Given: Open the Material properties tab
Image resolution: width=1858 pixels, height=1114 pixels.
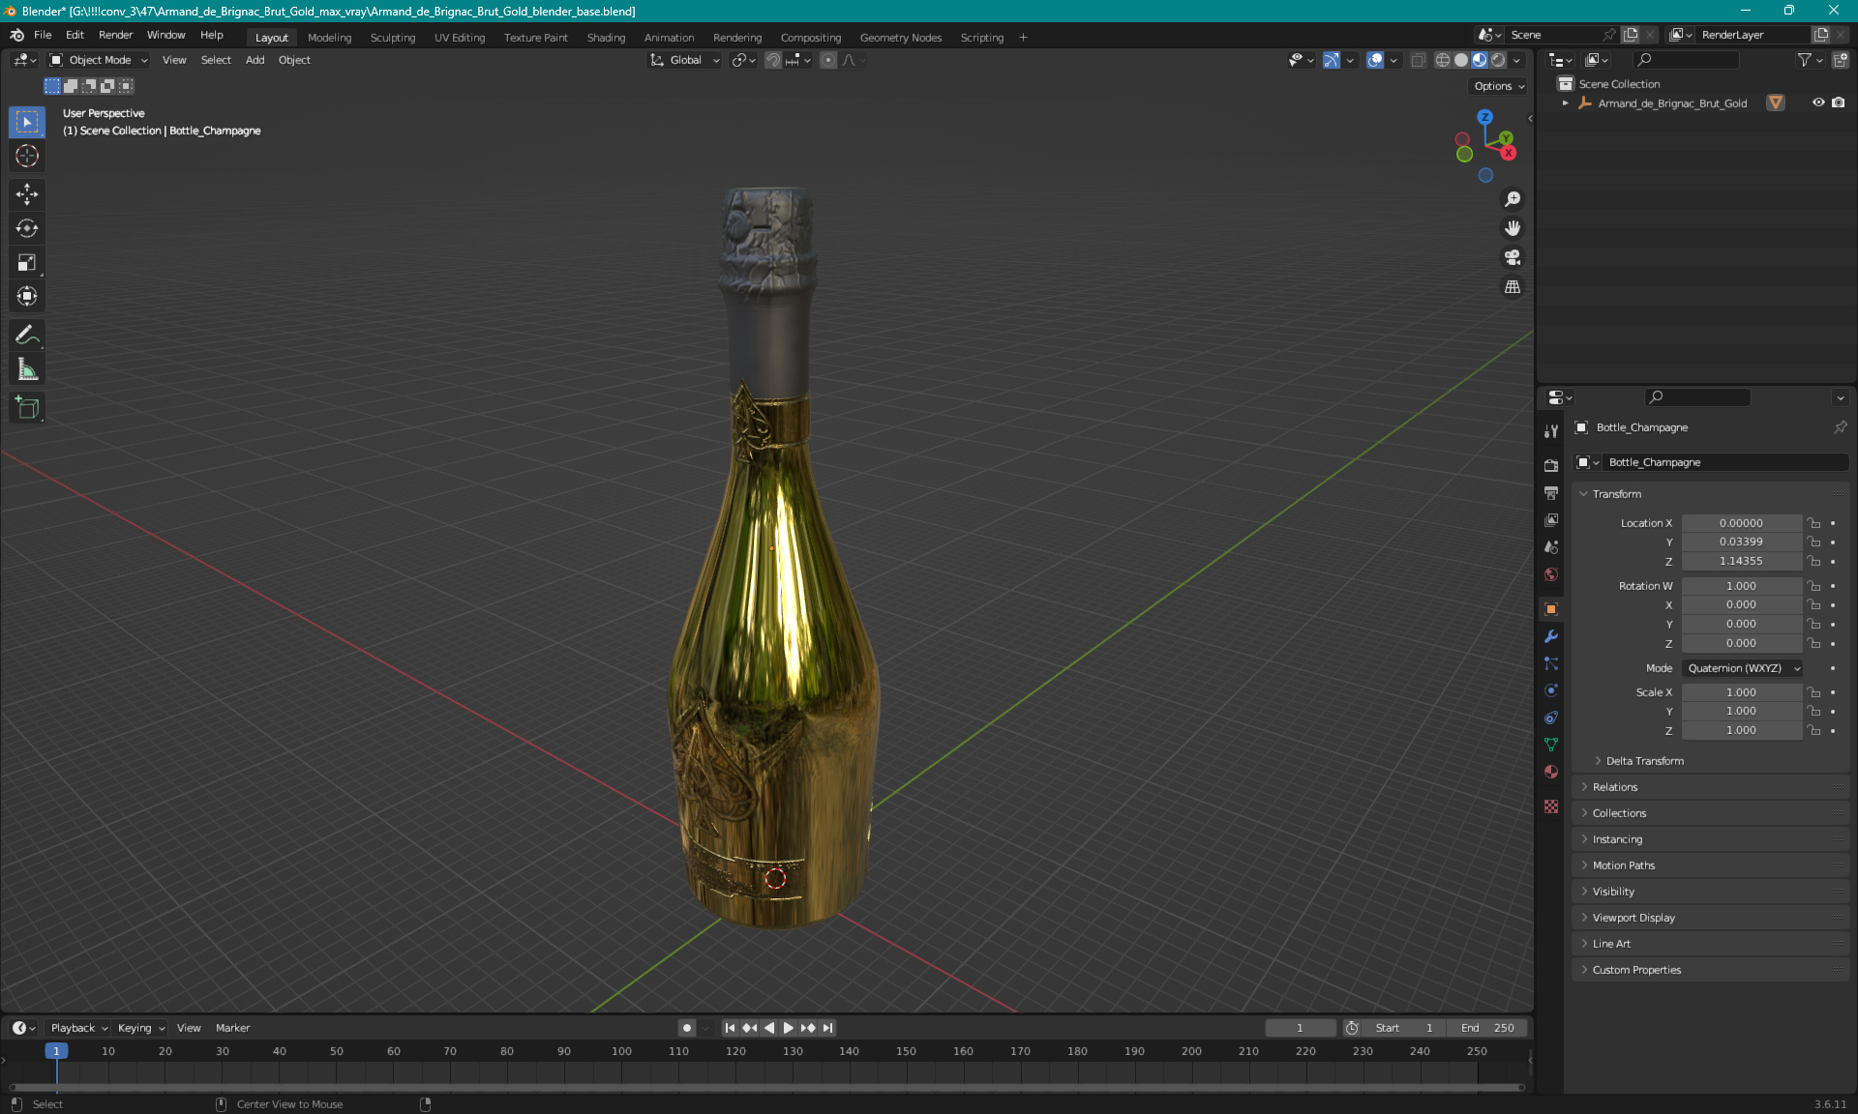Looking at the screenshot, I should coord(1551,772).
